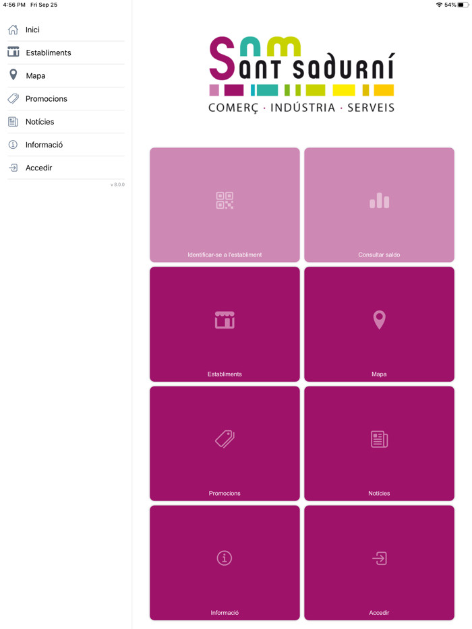Click the newspaper icon in the sidebar
This screenshot has height=629, width=472.
[x=13, y=121]
